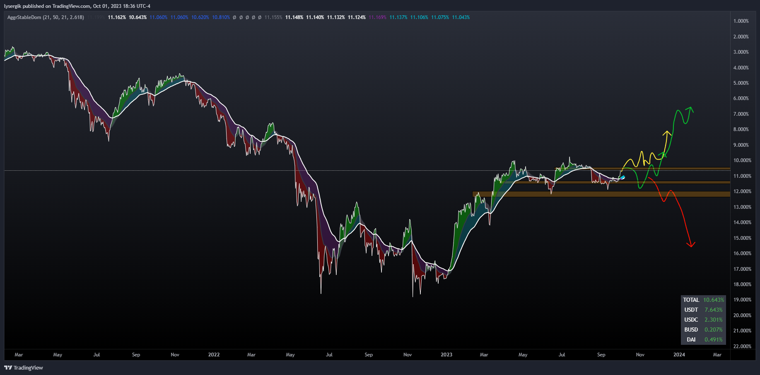
Task: Click the yellow upward projection arrowhead
Action: point(667,133)
